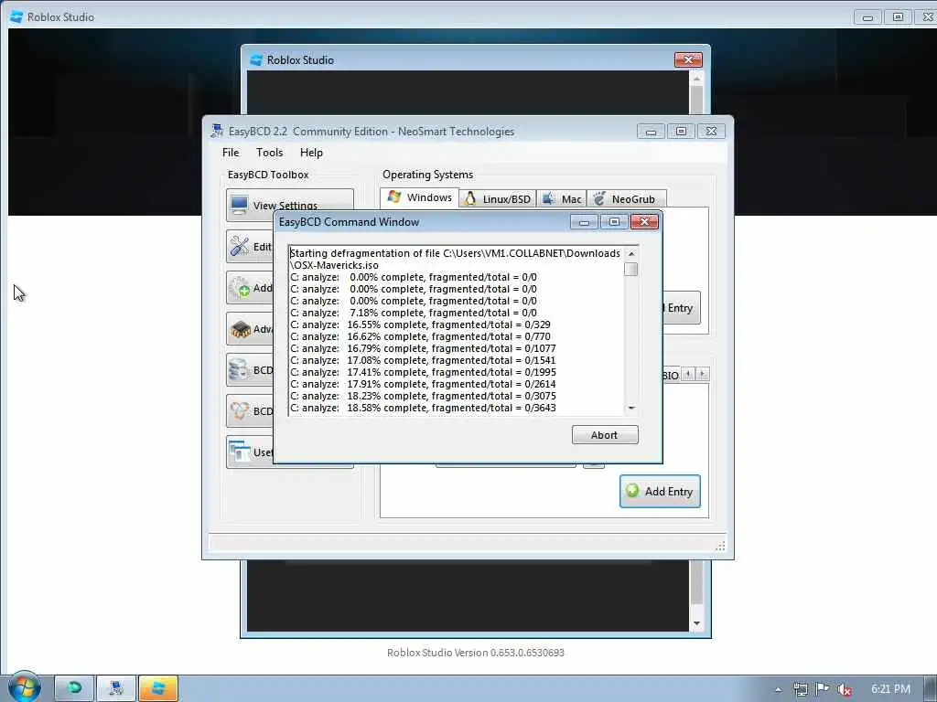Click the Show desktop strip
Viewport: 937px width, 702px height.
point(931,689)
